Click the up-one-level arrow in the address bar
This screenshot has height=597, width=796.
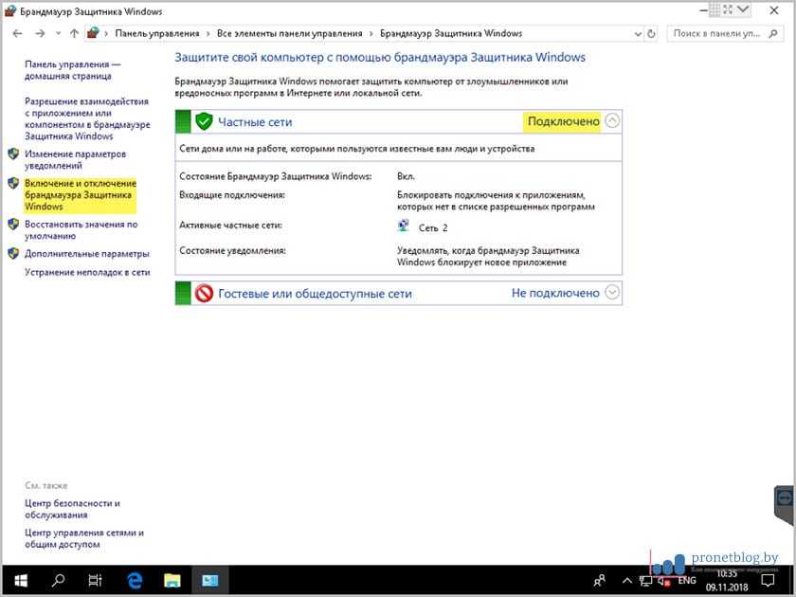tap(74, 33)
